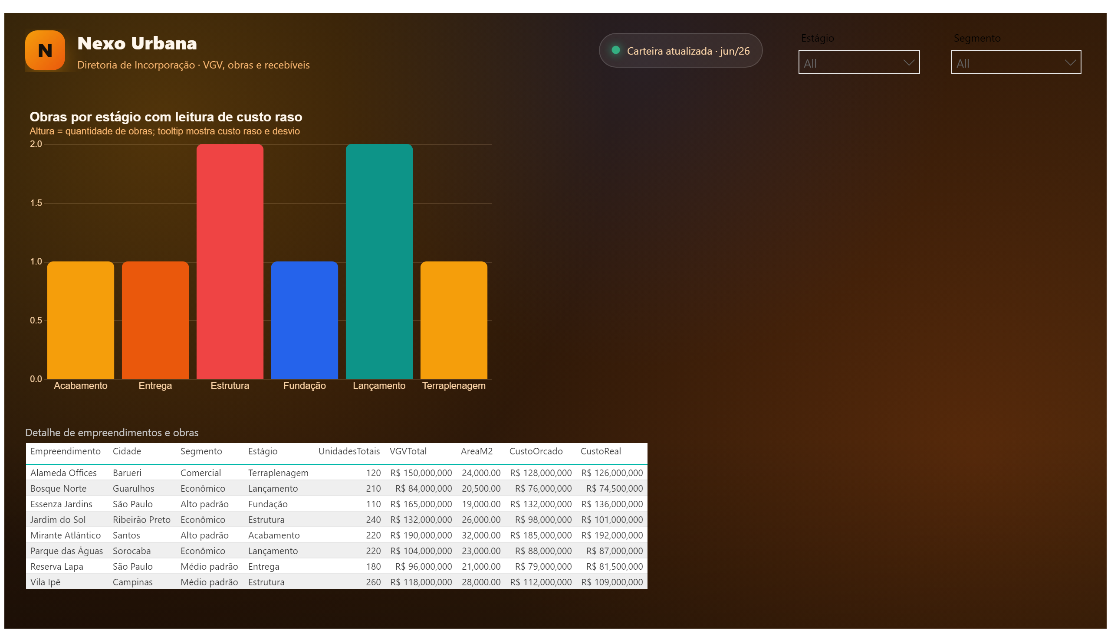Select the Parque das Águas cell
The width and height of the screenshot is (1111, 633).
click(x=66, y=551)
